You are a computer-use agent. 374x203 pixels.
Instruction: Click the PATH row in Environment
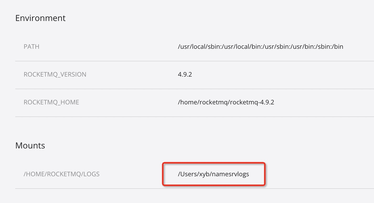click(184, 46)
